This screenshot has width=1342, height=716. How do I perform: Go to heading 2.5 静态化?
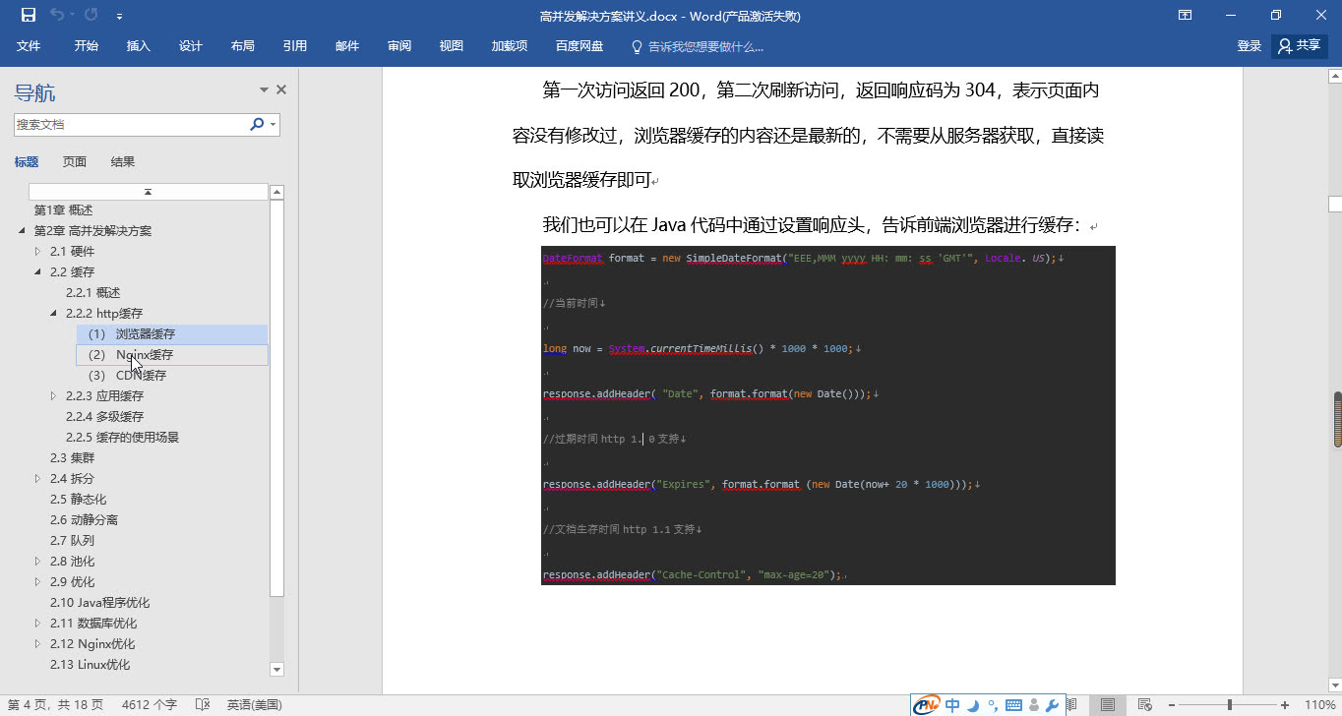tap(79, 500)
